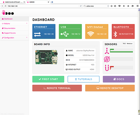This screenshot has width=140, height=115.
Task: Open Documentation from the sidebar
Action: pyautogui.click(x=14, y=28)
